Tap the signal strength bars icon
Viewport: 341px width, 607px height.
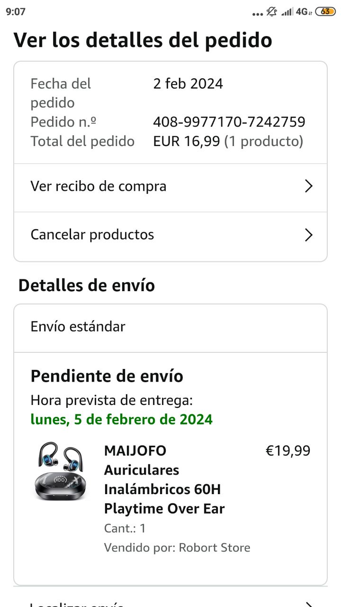click(x=287, y=12)
